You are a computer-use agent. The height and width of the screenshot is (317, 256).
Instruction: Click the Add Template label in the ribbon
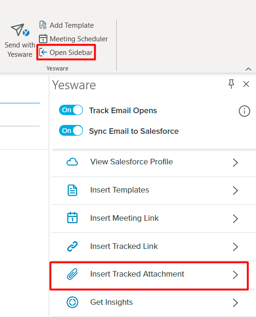(72, 25)
